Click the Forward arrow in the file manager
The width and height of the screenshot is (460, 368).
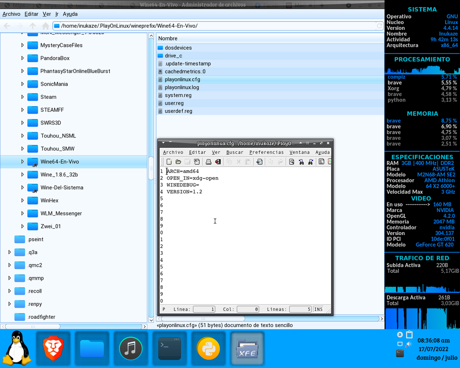tap(20, 26)
